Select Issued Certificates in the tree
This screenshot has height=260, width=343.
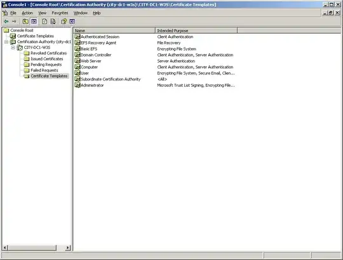coord(47,59)
